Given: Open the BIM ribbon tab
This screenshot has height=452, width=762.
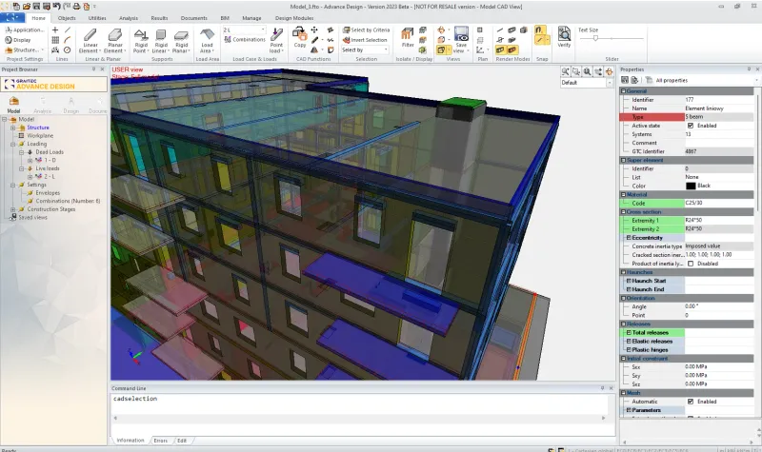Looking at the screenshot, I should (225, 18).
